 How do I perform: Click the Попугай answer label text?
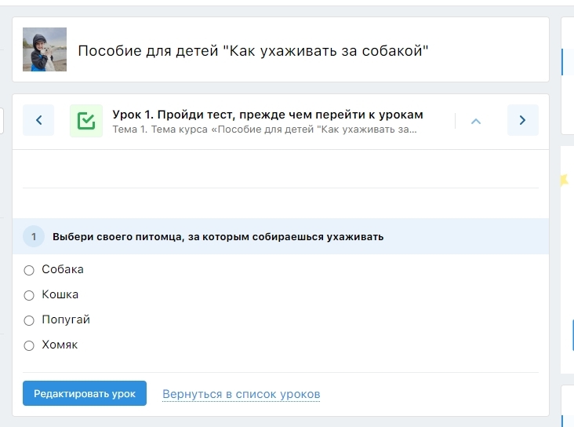66,319
